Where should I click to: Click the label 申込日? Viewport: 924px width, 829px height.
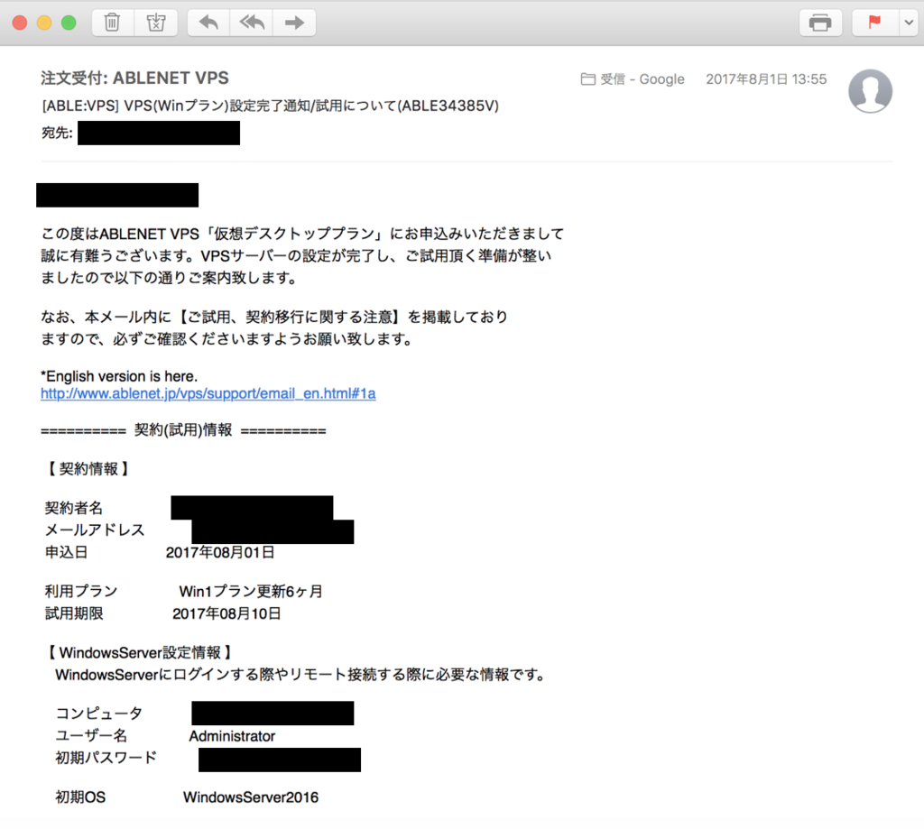tap(66, 552)
